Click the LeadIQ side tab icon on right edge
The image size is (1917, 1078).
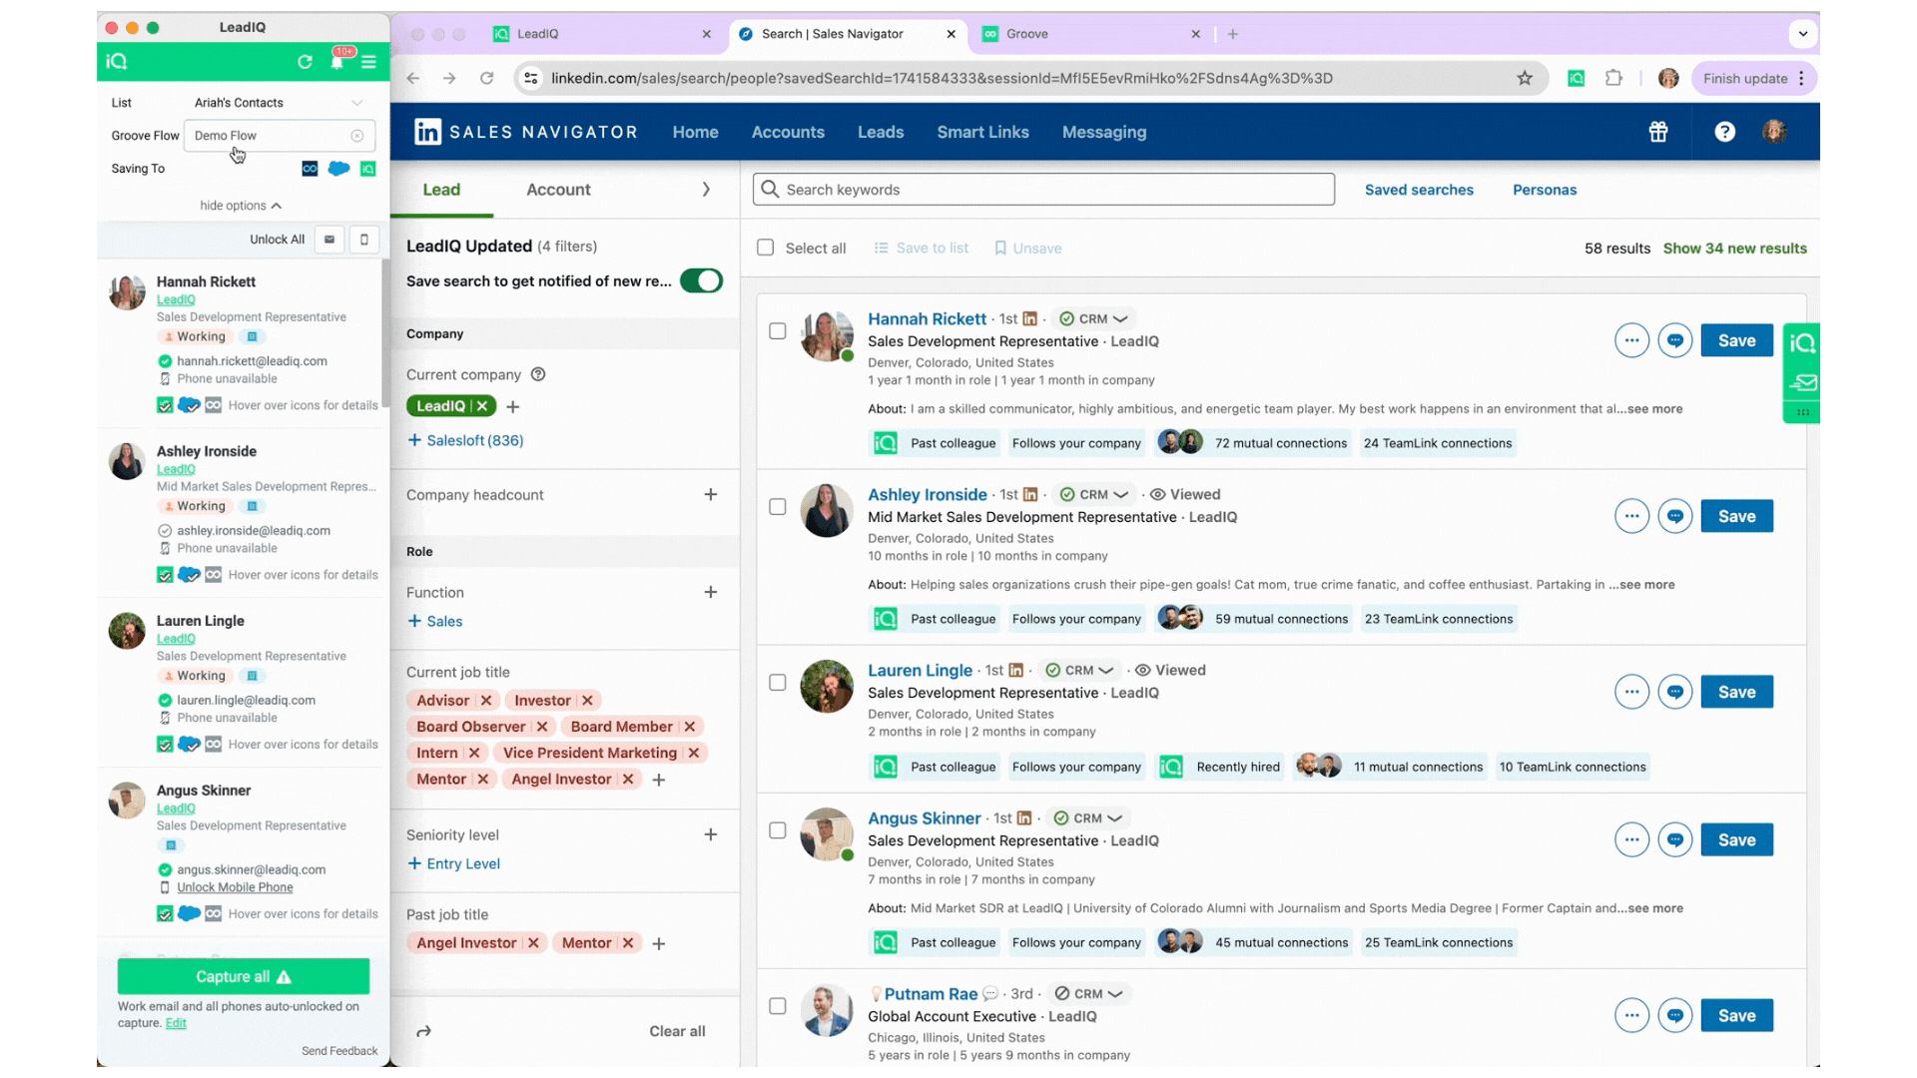tap(1802, 343)
